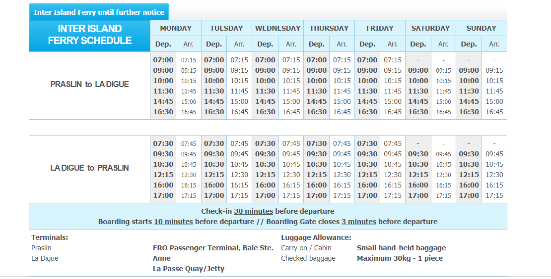Select the MONDAY column header
Viewport: 551px width, 279px height.
point(176,28)
